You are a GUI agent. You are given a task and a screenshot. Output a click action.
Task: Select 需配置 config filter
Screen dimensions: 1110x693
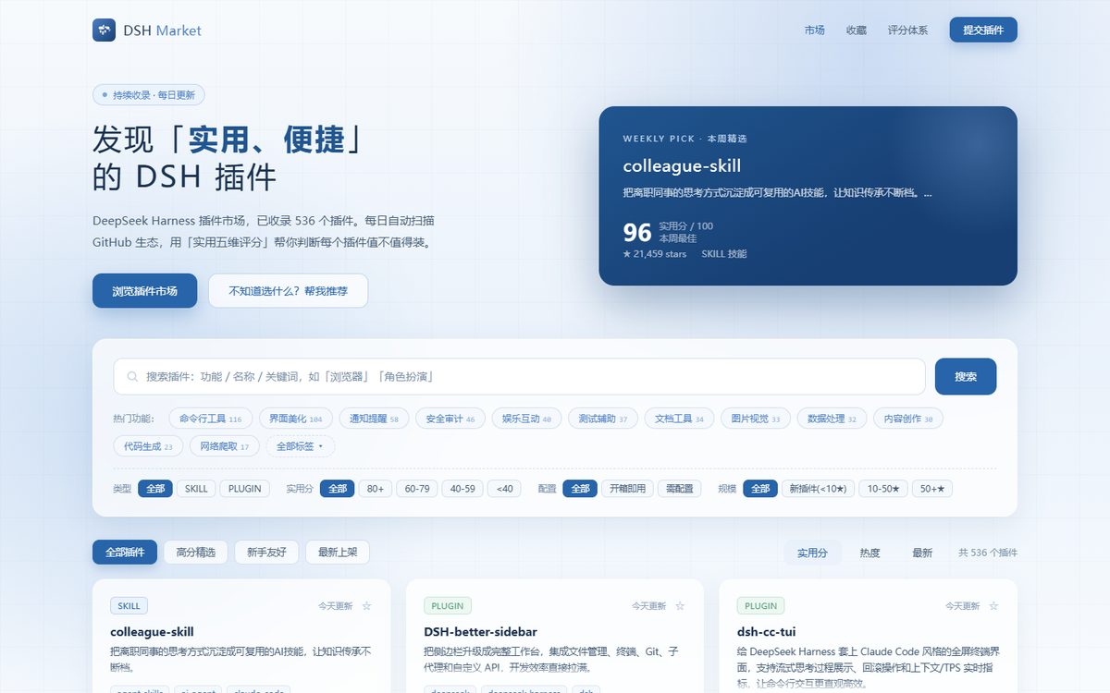680,489
